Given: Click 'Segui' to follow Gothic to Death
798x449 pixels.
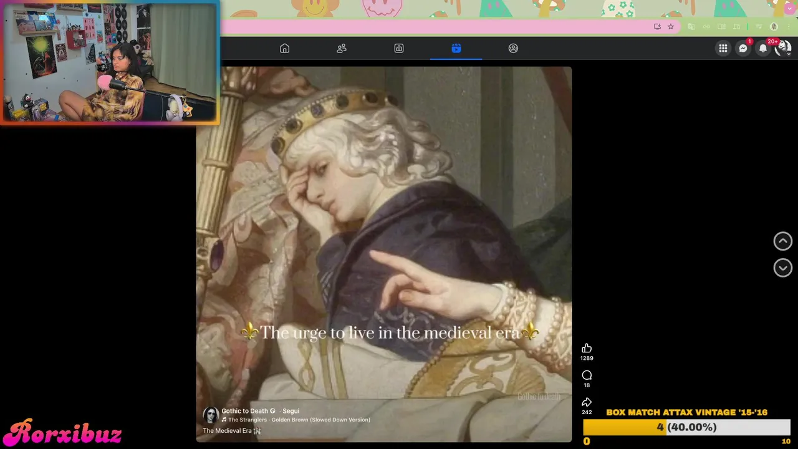Looking at the screenshot, I should tap(291, 411).
